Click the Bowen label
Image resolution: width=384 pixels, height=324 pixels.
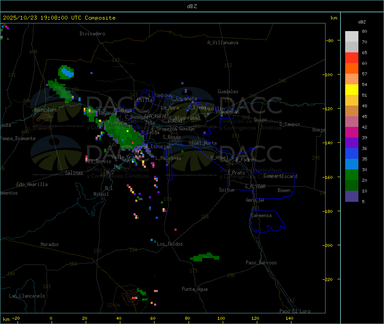284,190
